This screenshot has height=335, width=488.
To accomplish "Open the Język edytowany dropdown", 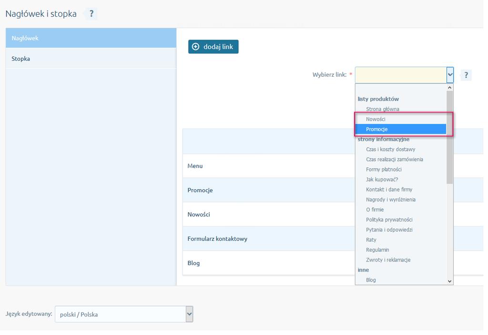I will point(124,314).
